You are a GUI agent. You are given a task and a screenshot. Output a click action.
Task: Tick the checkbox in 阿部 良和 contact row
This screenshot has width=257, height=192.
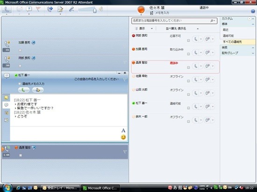point(188,41)
